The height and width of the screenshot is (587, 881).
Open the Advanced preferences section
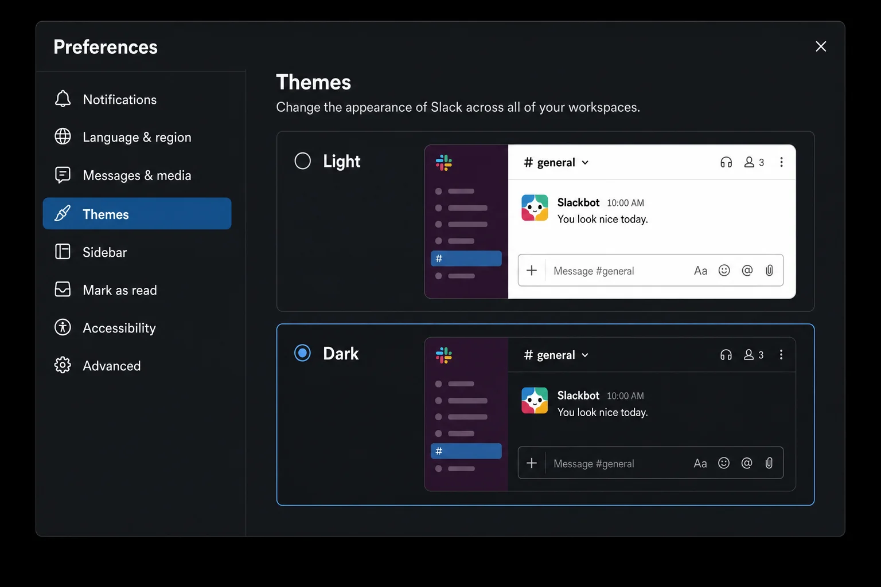(x=137, y=365)
